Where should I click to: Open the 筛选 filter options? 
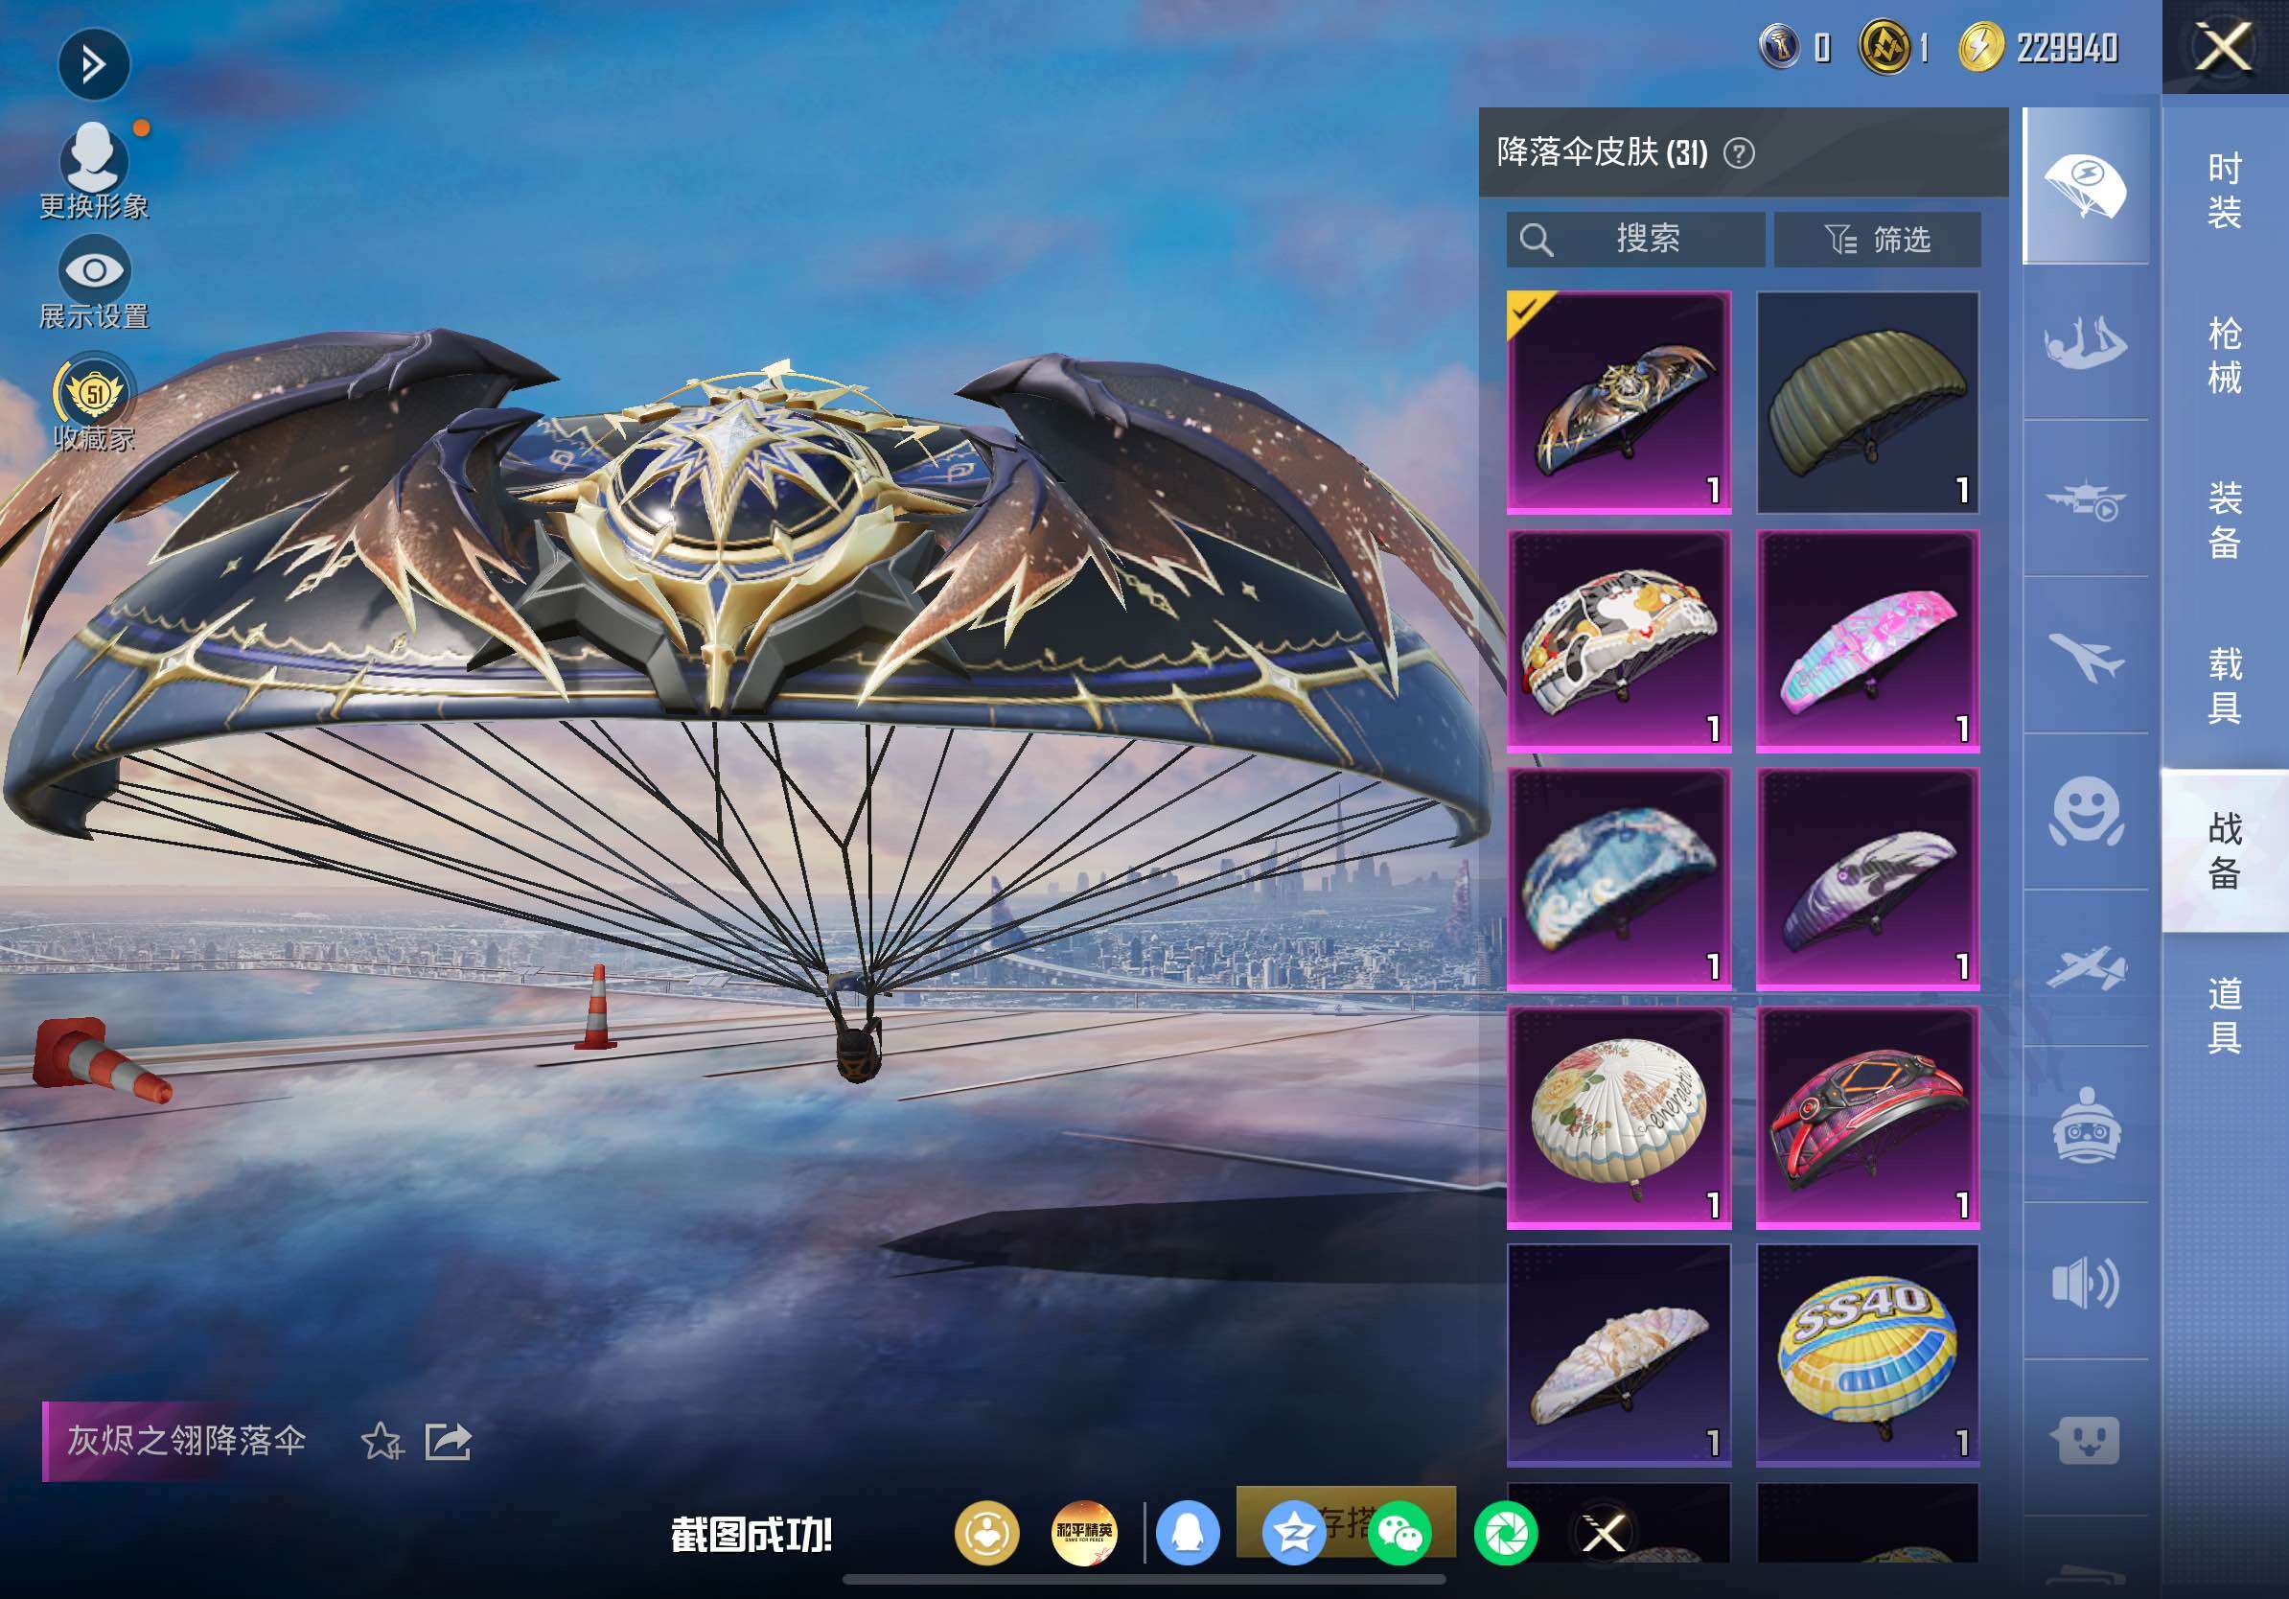tap(1877, 240)
